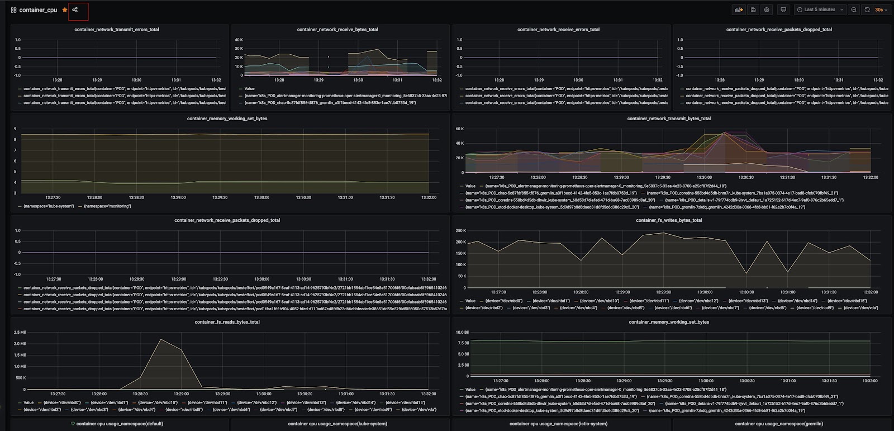Unstar the container_cpu dashboard
894x431 pixels.
(x=65, y=10)
